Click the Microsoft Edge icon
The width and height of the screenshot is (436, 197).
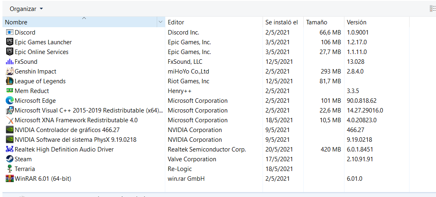[10, 101]
